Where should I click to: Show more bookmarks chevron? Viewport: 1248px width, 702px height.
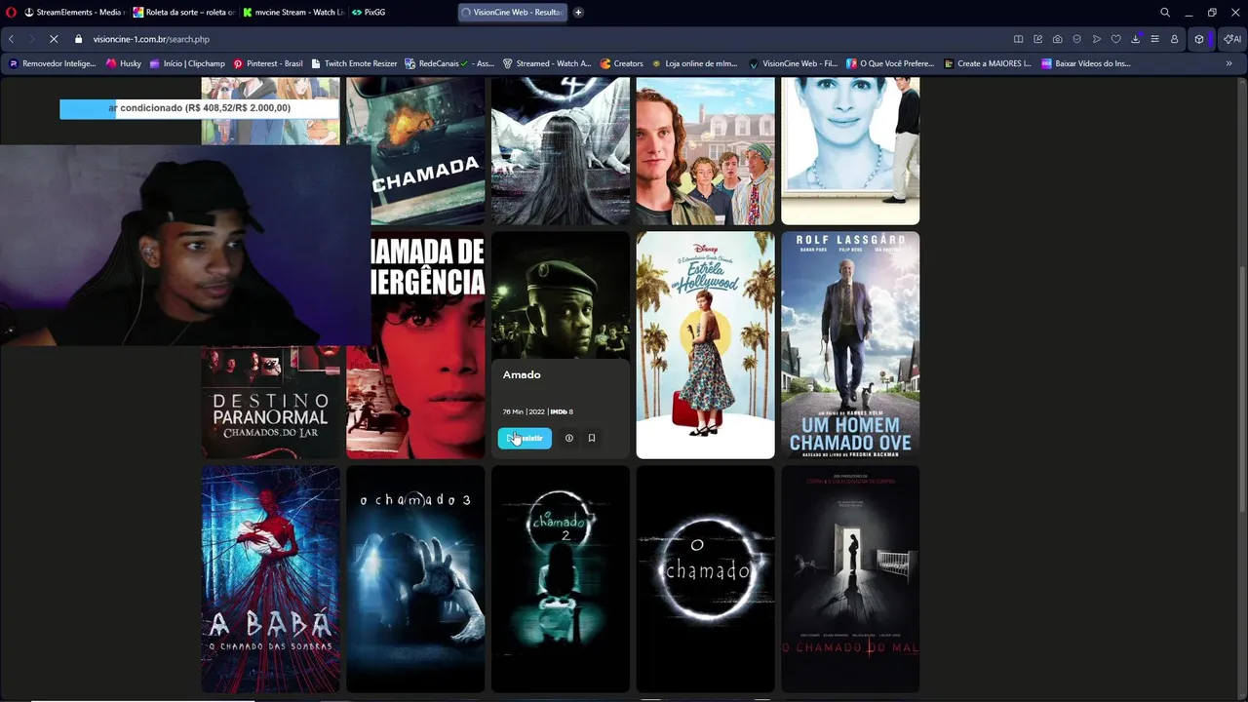[x=1228, y=63]
